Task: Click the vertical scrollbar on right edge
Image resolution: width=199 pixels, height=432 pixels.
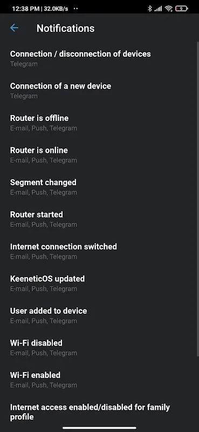Action: [198, 199]
